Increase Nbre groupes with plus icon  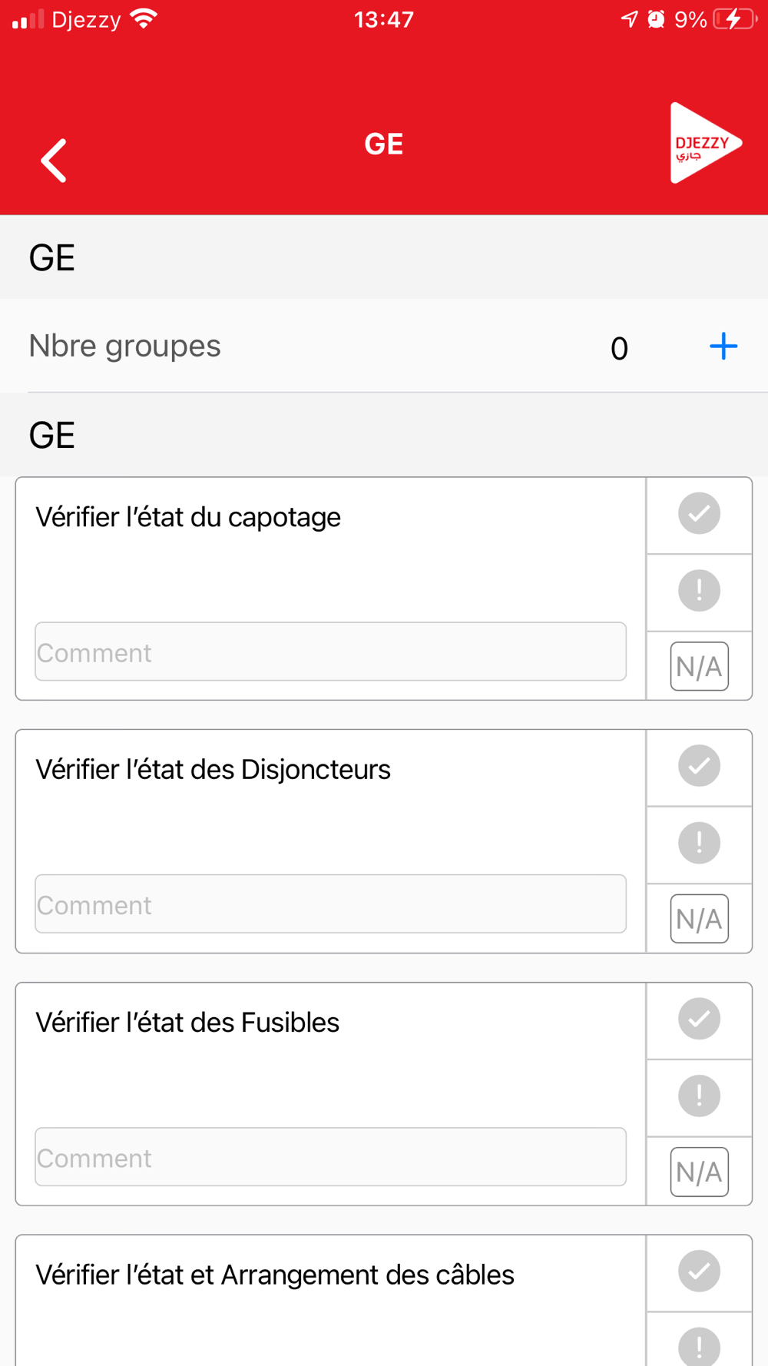coord(723,346)
